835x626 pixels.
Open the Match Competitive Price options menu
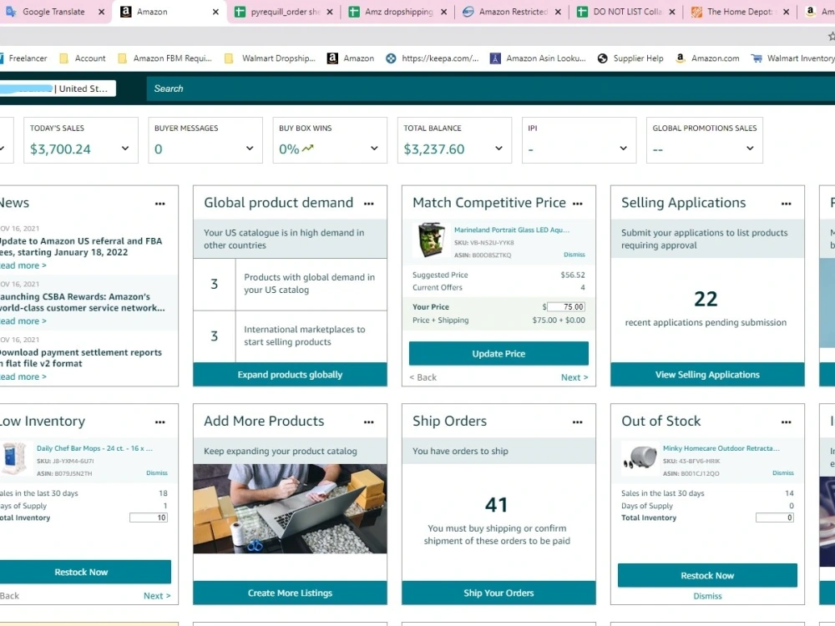tap(577, 204)
